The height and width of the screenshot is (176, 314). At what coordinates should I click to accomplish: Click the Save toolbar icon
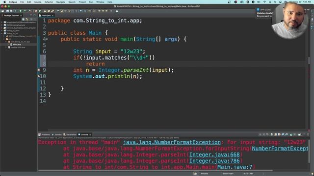7,11
